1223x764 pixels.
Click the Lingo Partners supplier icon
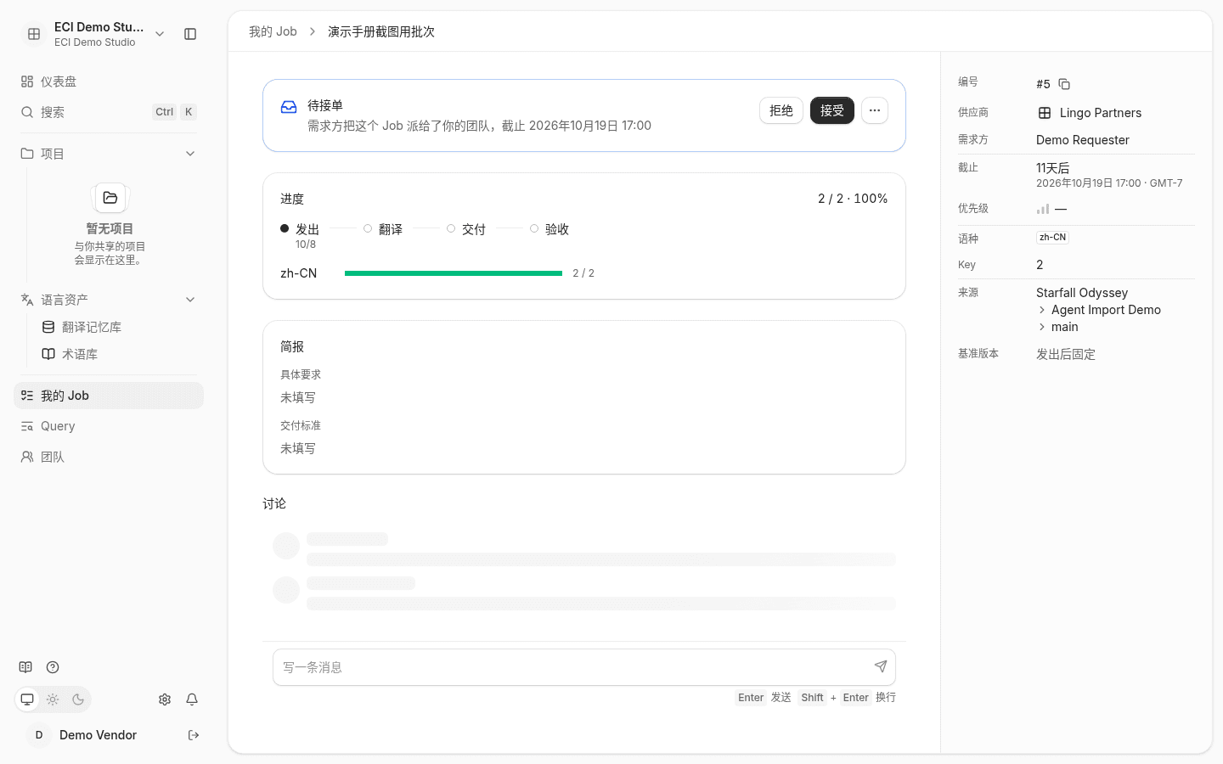[x=1045, y=113]
